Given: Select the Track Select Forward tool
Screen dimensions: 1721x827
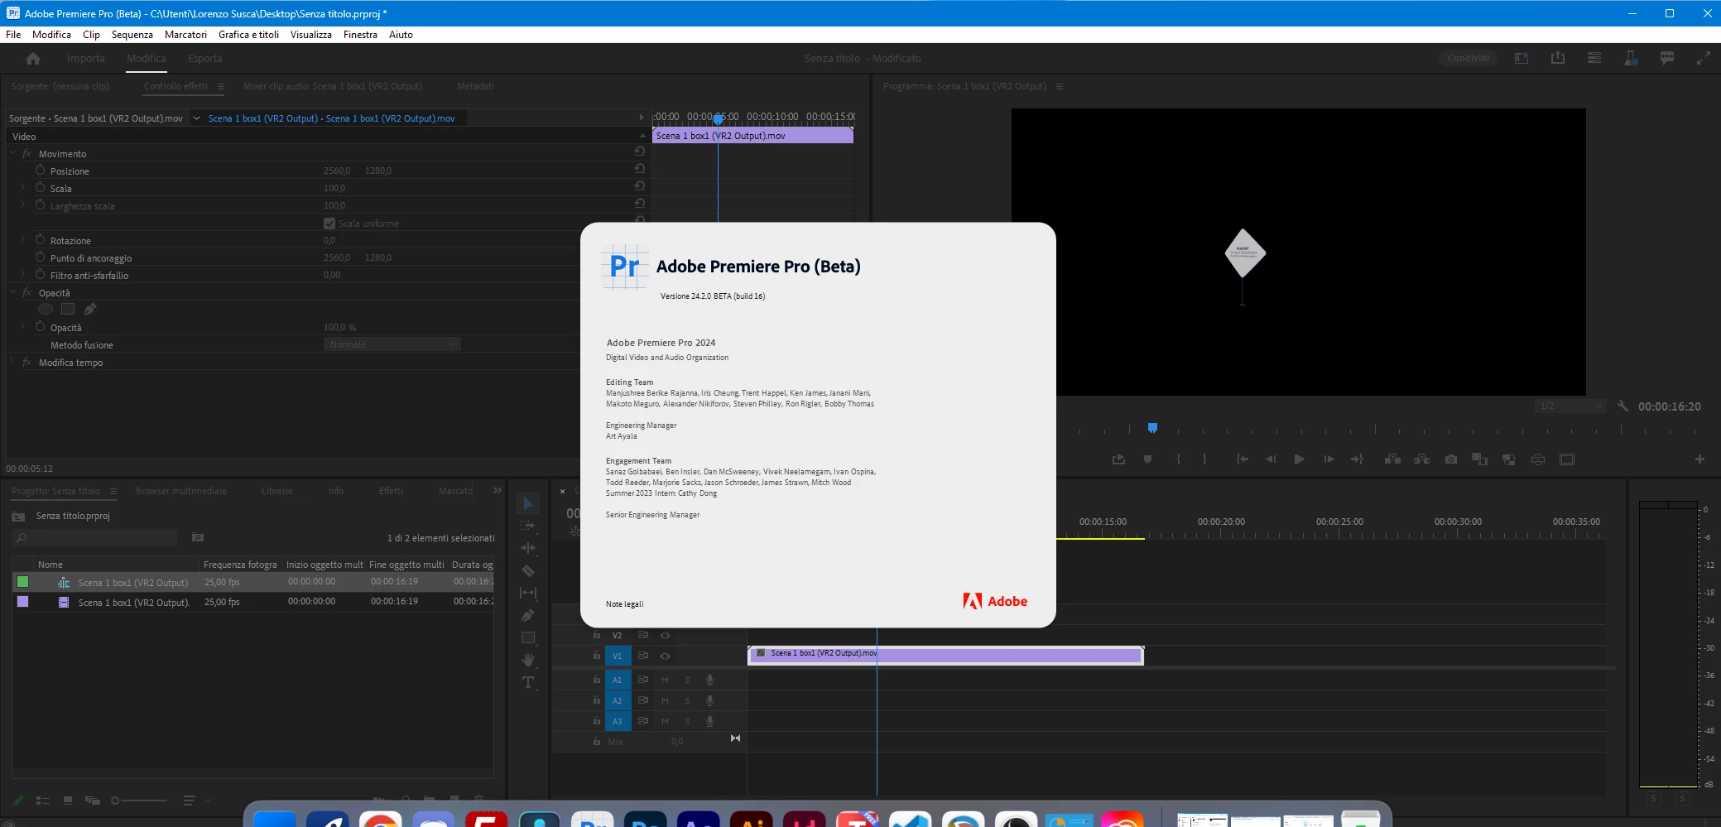Looking at the screenshot, I should [x=528, y=526].
